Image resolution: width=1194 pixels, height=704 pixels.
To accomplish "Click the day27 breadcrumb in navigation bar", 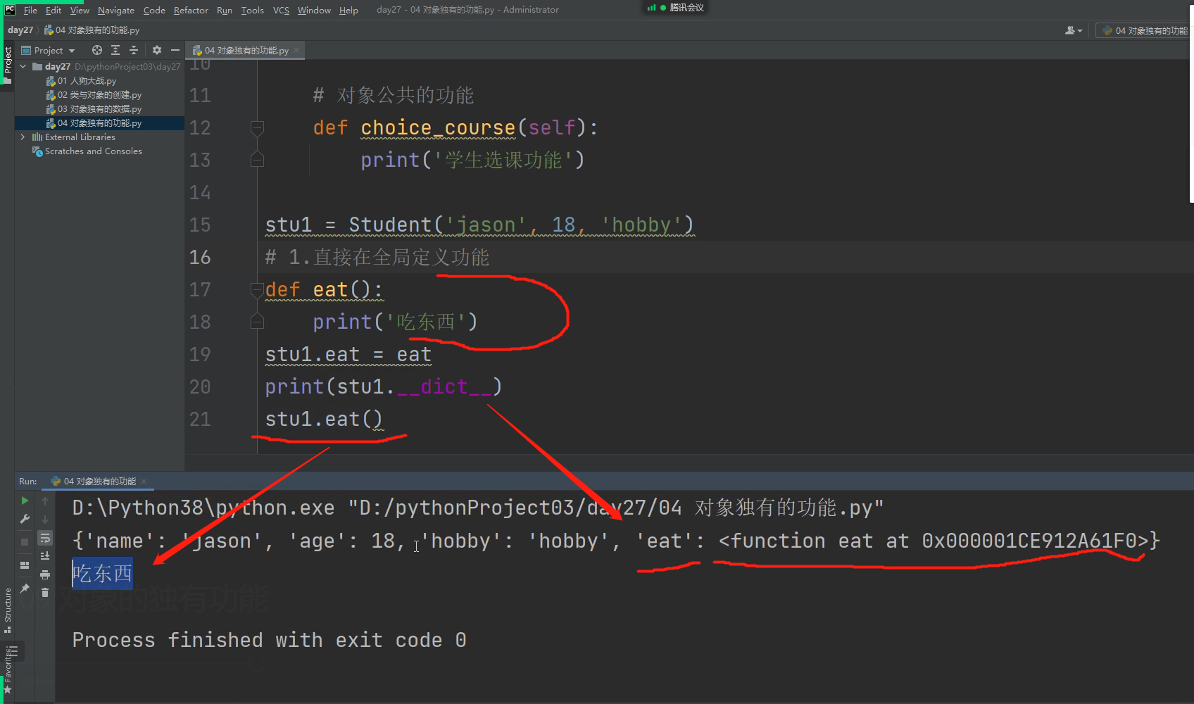I will click(20, 30).
